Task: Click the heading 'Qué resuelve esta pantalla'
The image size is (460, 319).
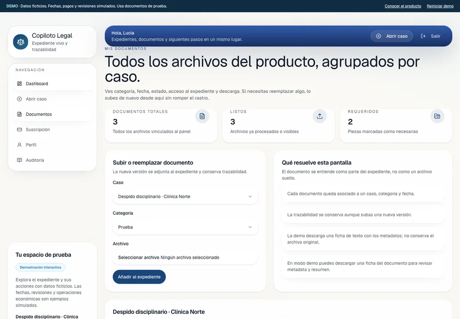Action: (317, 163)
